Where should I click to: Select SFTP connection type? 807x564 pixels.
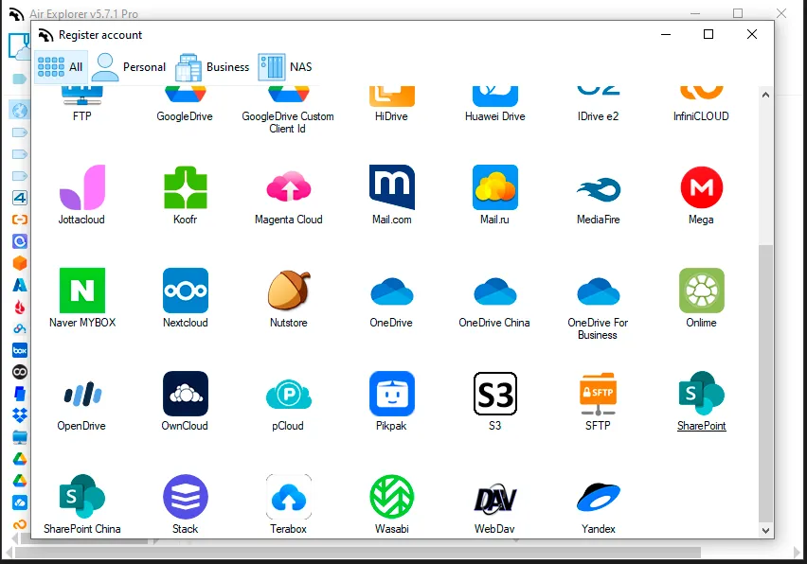pyautogui.click(x=599, y=394)
